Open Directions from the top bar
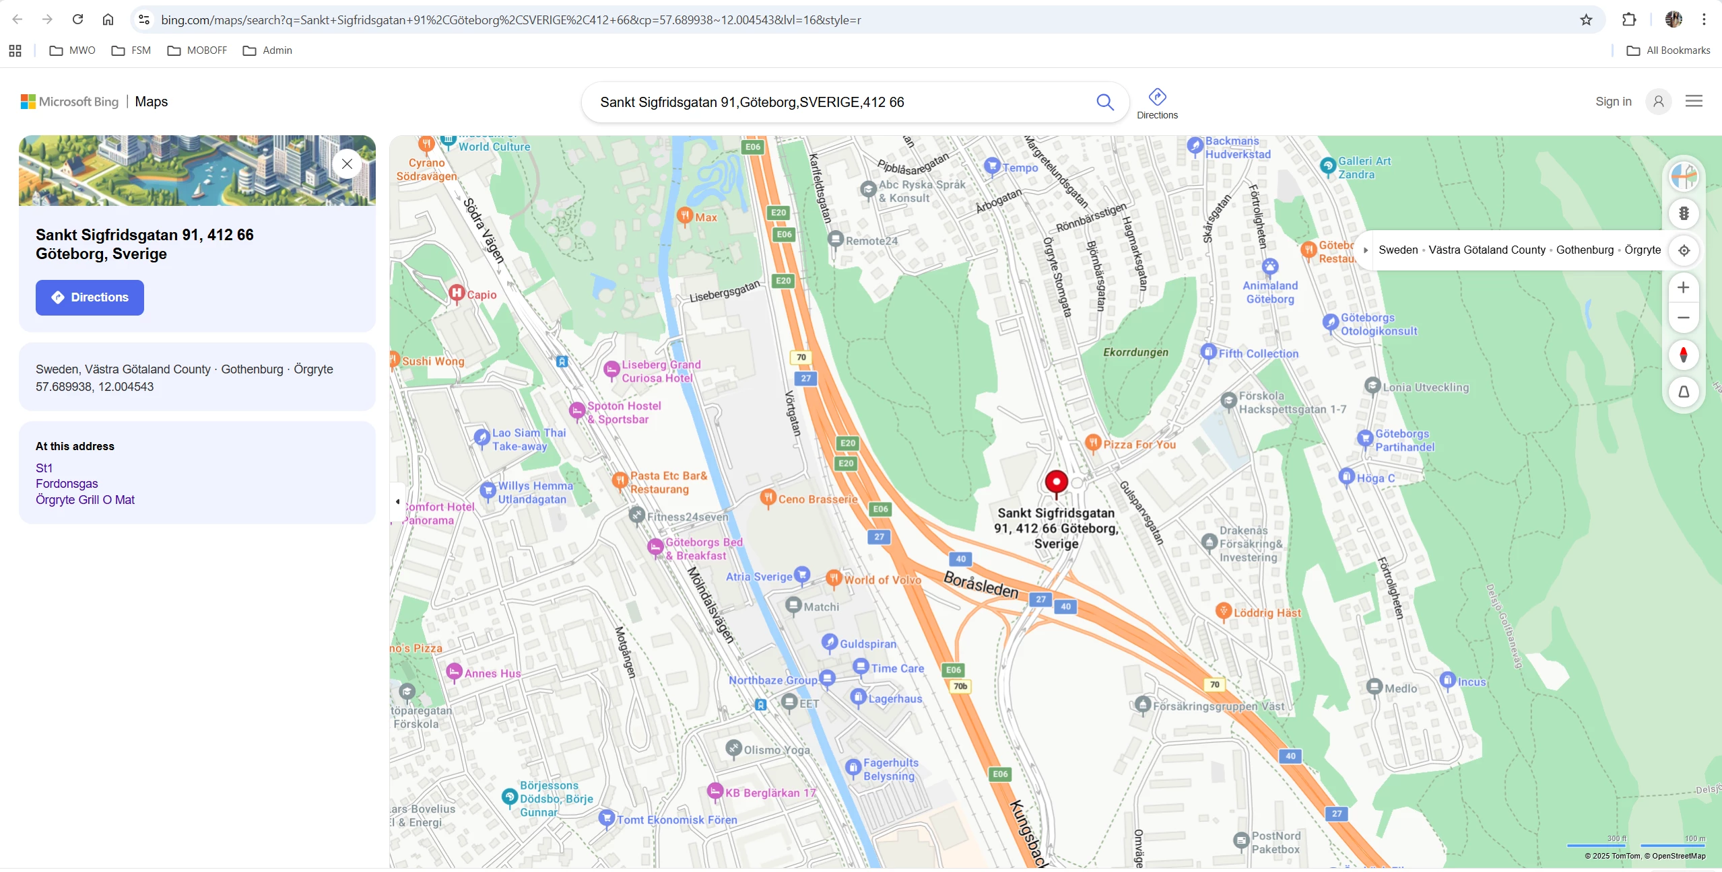The width and height of the screenshot is (1722, 872). click(x=1156, y=103)
